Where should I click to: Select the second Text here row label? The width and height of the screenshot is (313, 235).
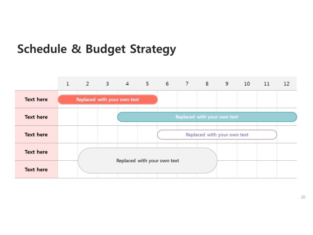pyautogui.click(x=36, y=117)
